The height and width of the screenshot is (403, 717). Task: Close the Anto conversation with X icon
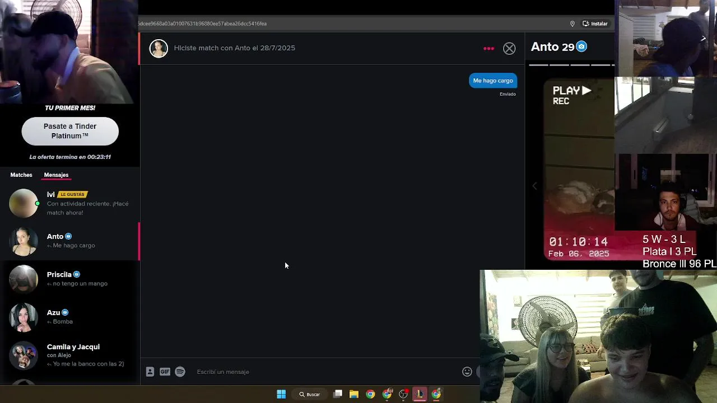click(509, 48)
